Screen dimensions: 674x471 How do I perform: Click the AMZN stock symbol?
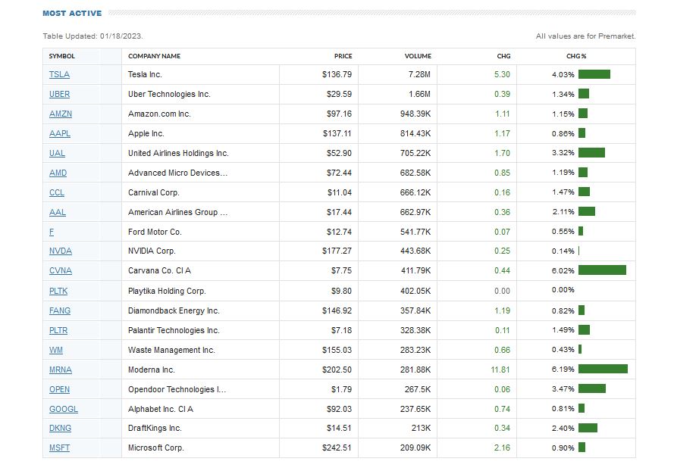click(61, 114)
